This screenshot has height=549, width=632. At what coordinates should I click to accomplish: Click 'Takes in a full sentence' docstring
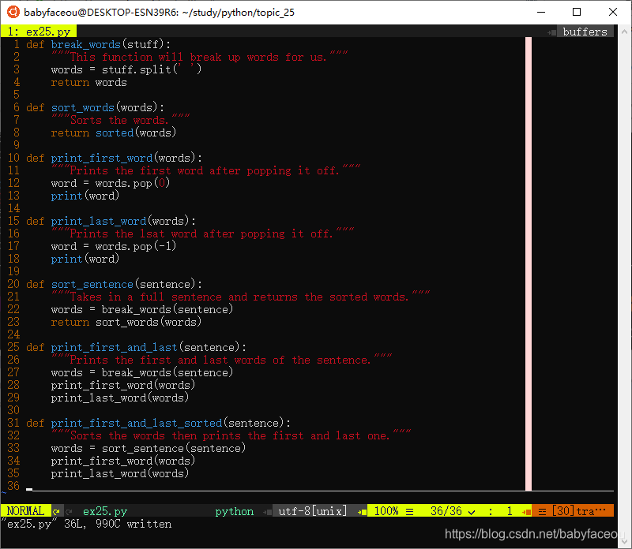(241, 297)
